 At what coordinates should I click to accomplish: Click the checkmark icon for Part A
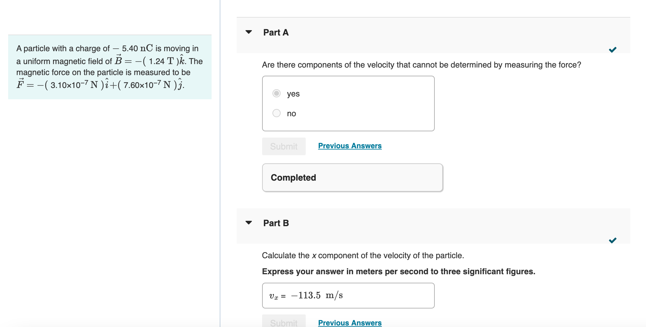pos(612,49)
